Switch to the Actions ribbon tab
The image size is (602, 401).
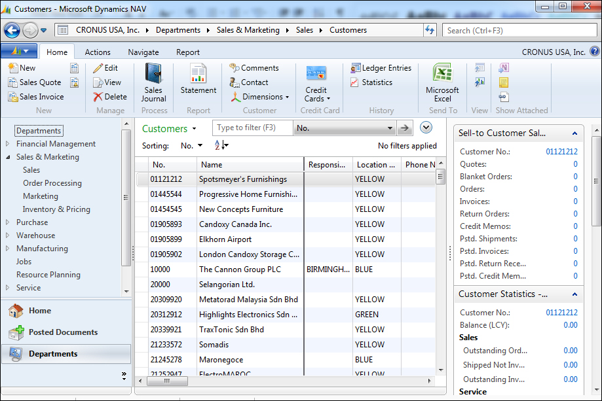[x=98, y=52]
